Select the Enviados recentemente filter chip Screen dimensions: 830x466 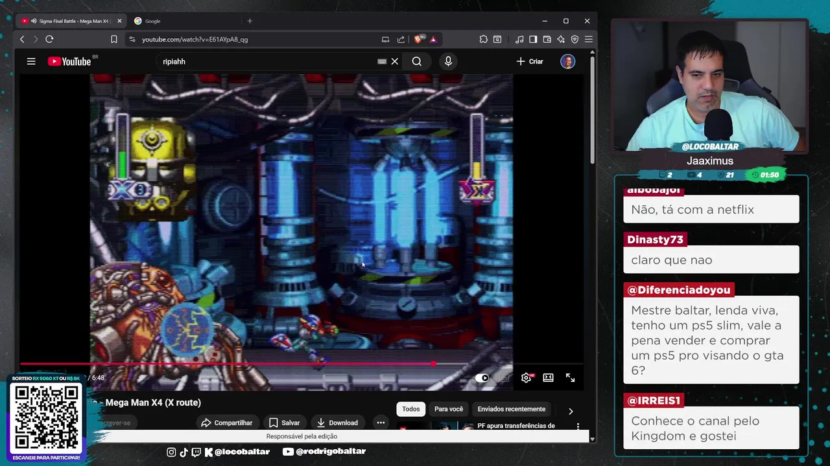click(512, 409)
